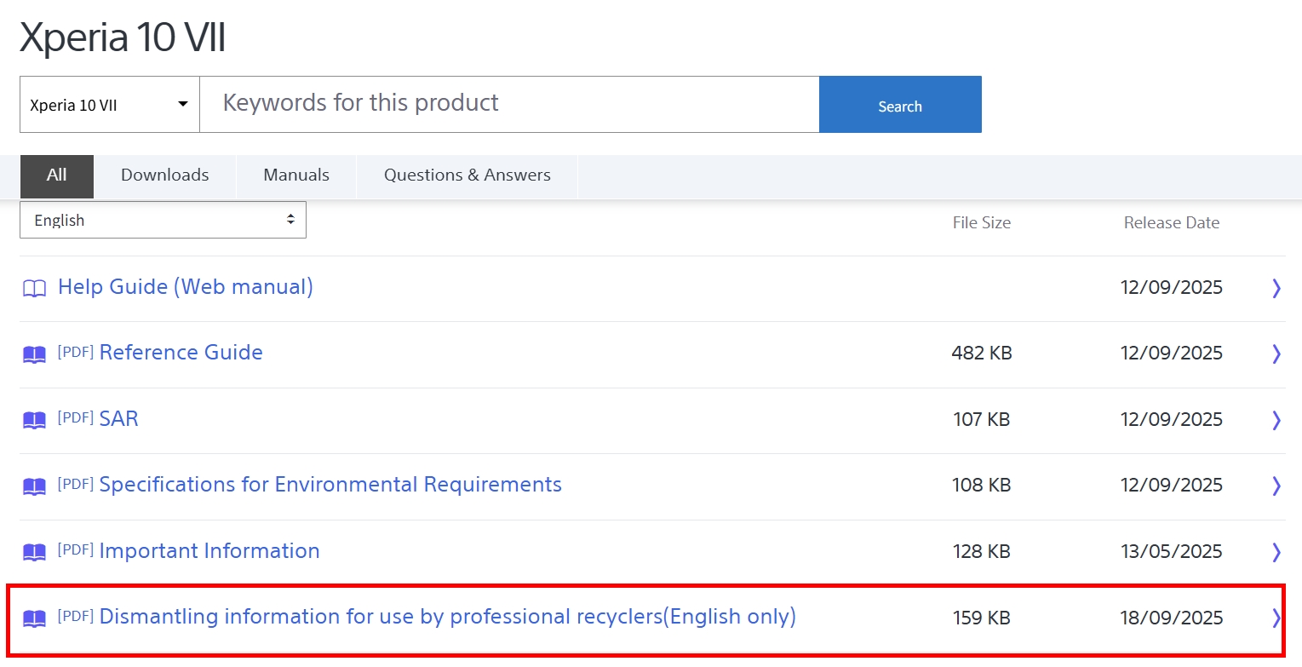Image resolution: width=1302 pixels, height=667 pixels.
Task: Click the [PDF] tag before Reference Guide
Action: coord(75,352)
